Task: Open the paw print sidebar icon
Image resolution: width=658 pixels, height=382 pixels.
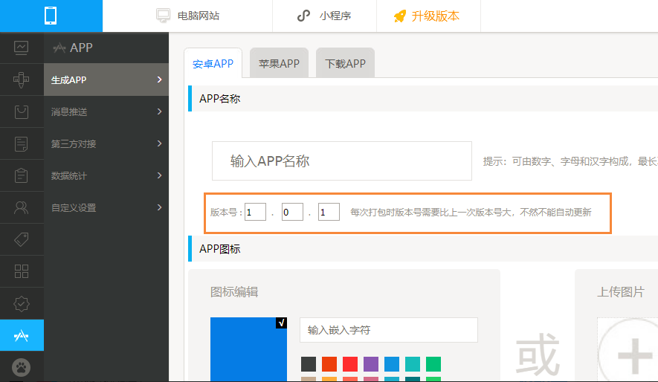Action: 22,368
